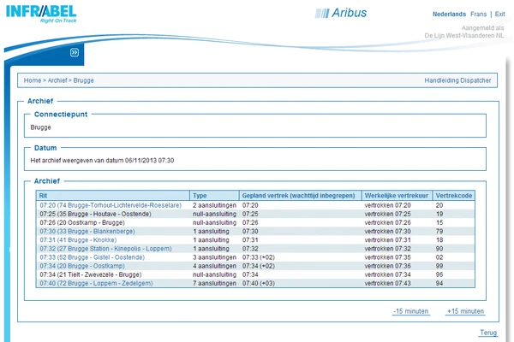Select row 07:34 (21 Tielt - Zwevezele - Brugge)
Image resolution: width=514 pixels, height=342 pixels.
[x=255, y=274]
